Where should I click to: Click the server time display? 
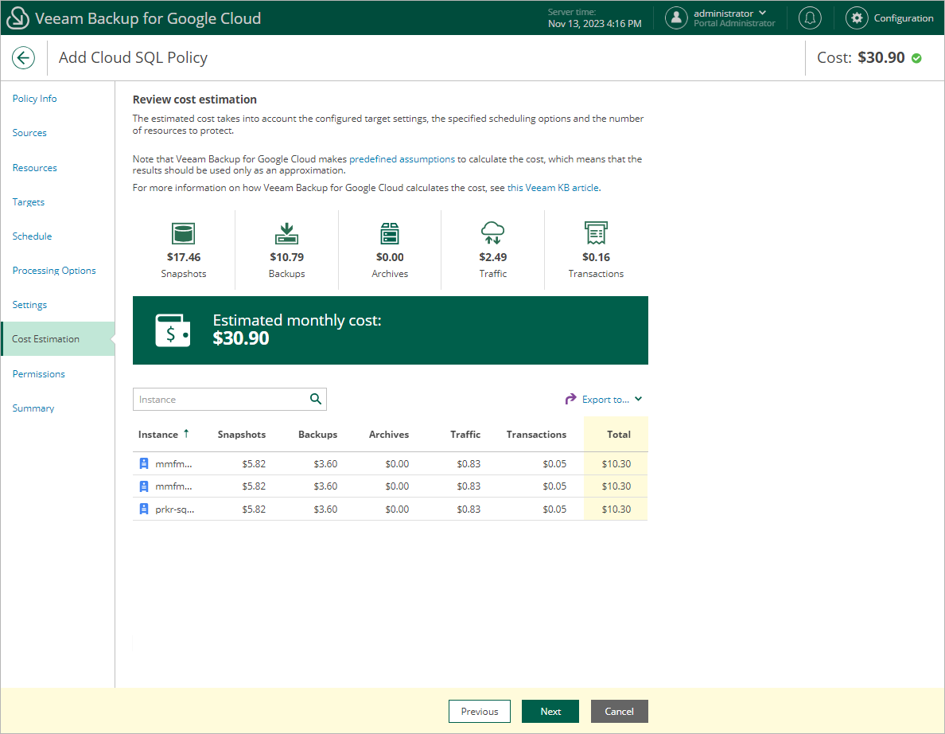coord(594,18)
